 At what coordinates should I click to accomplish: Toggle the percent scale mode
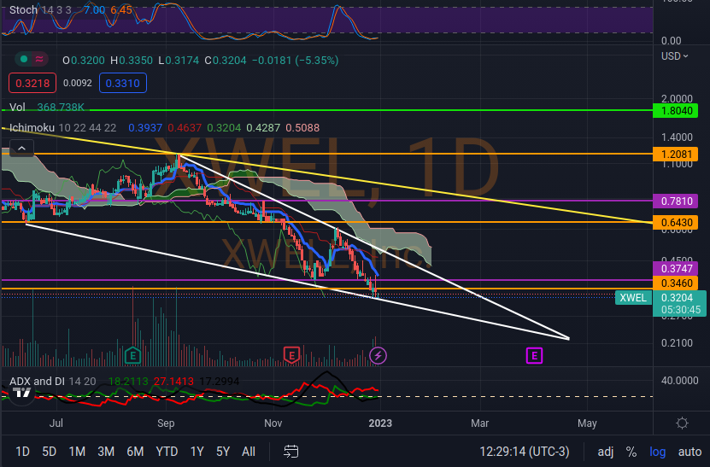pyautogui.click(x=631, y=451)
